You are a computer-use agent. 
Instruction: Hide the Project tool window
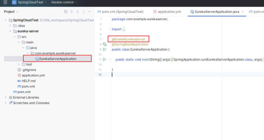point(89,12)
